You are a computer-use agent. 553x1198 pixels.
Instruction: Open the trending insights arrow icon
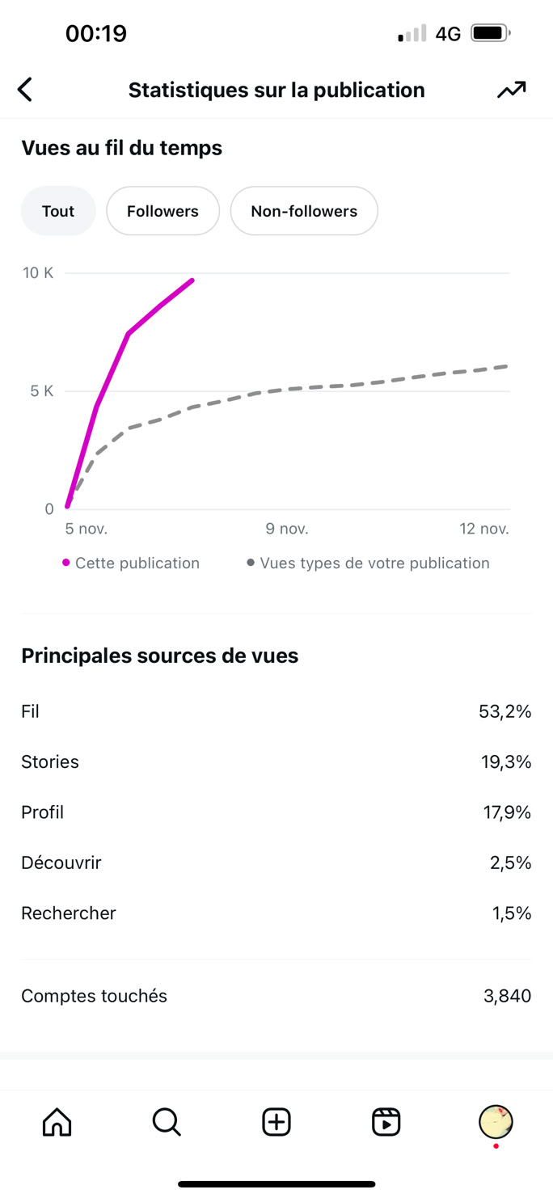(511, 90)
